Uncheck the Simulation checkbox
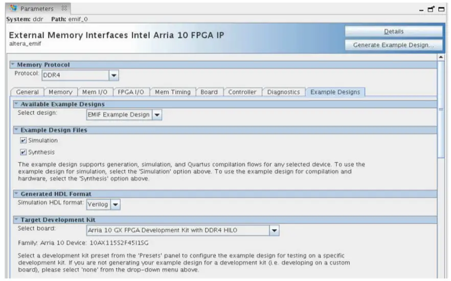Screen dimensions: 451x281 (24, 141)
